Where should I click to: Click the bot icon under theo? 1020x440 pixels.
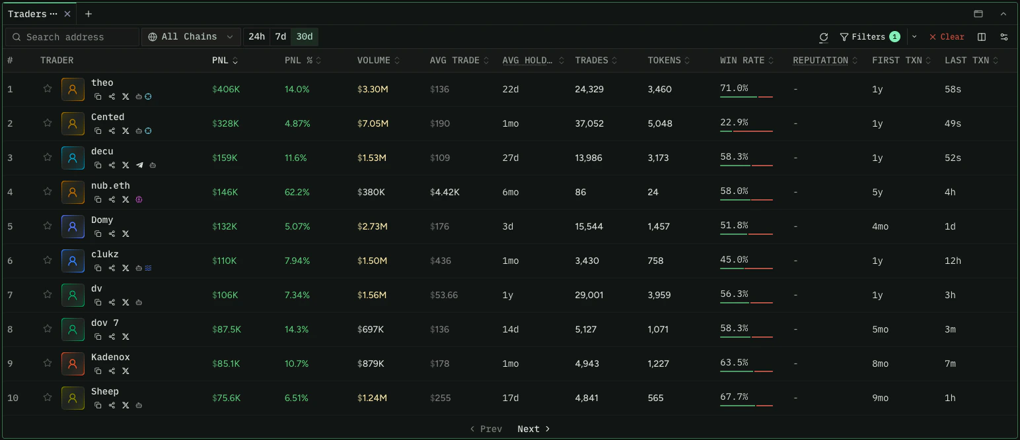pos(139,96)
